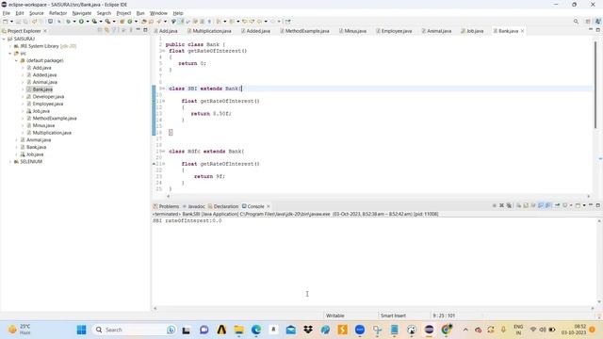Viewport: 603px width, 339px height.
Task: Toggle Link with Editor in Project Explorer
Action: point(106,30)
